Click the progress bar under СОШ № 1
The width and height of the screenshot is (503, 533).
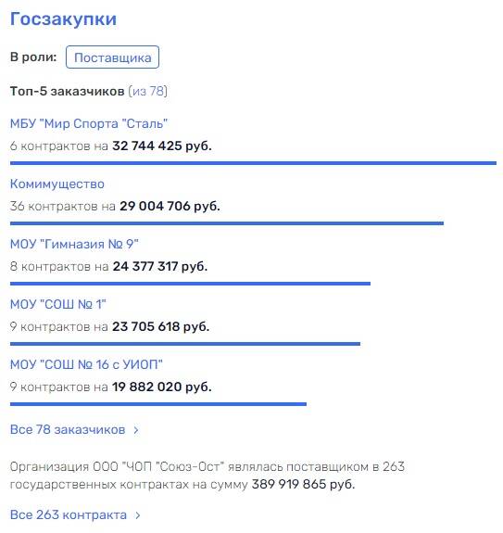click(185, 344)
